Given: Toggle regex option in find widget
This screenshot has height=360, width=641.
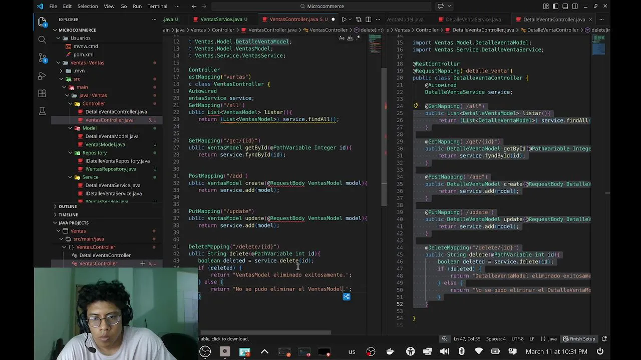Looking at the screenshot, I should (x=358, y=38).
